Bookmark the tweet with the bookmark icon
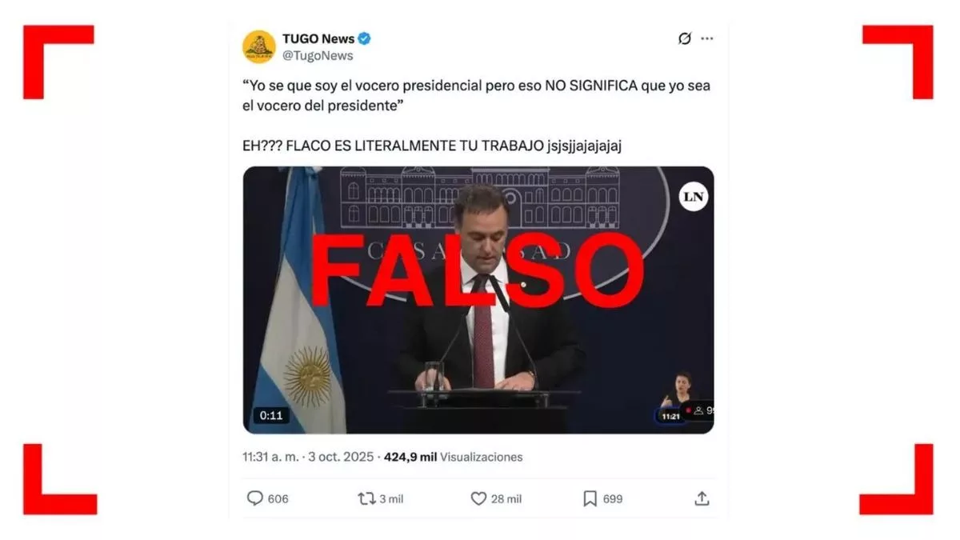Image resolution: width=960 pixels, height=540 pixels. click(590, 498)
